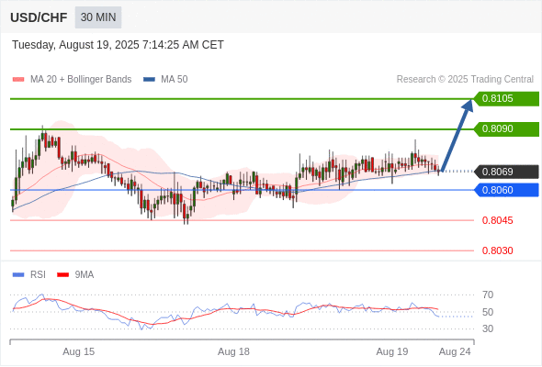Click the Aug 19 date marker

tap(392, 351)
